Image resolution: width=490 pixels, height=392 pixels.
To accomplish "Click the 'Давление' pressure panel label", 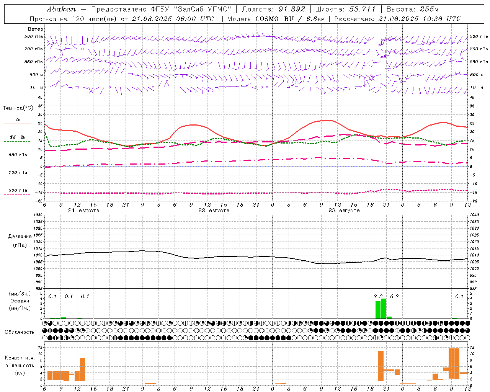I will (20, 237).
